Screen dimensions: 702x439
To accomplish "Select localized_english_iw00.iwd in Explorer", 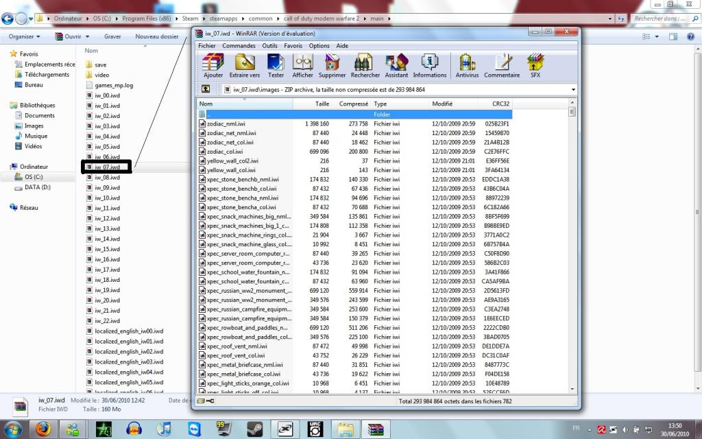I will [129, 331].
